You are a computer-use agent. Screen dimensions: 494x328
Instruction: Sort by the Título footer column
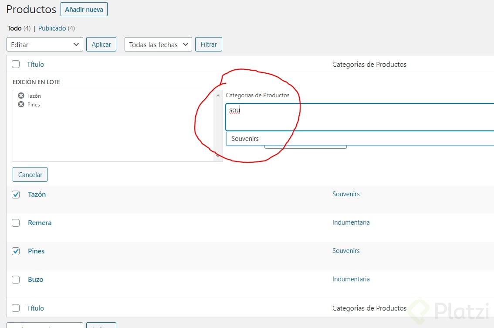(36, 308)
